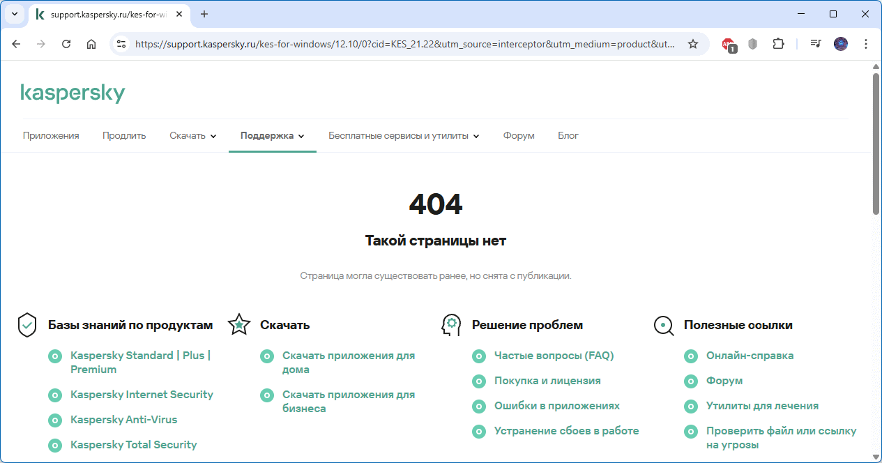Select the support.kaspersky.ru browser tab
Image resolution: width=882 pixels, height=463 pixels.
click(109, 14)
